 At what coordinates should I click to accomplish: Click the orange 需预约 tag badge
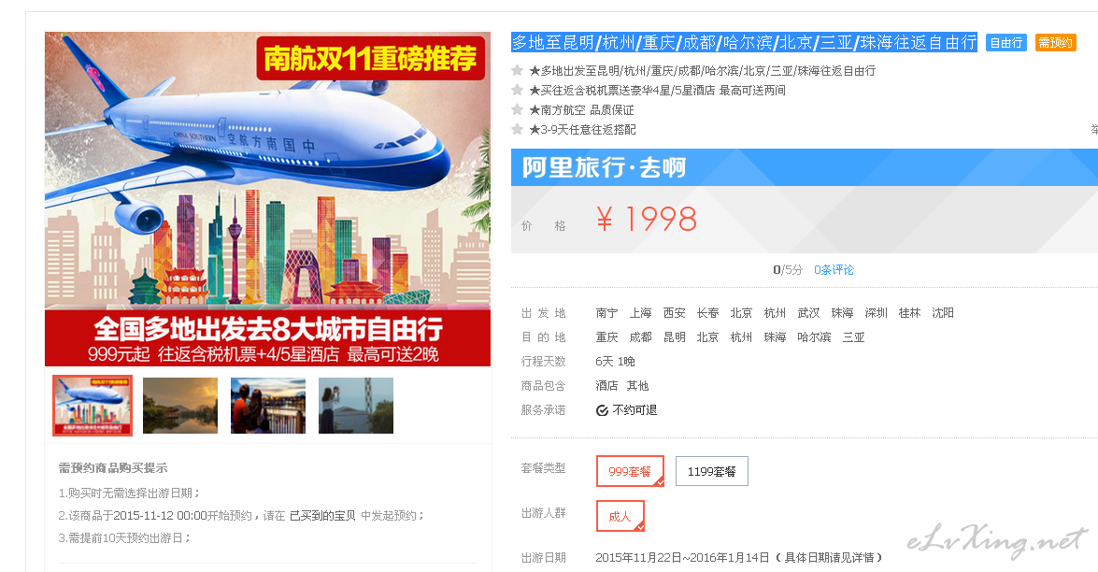[1055, 43]
